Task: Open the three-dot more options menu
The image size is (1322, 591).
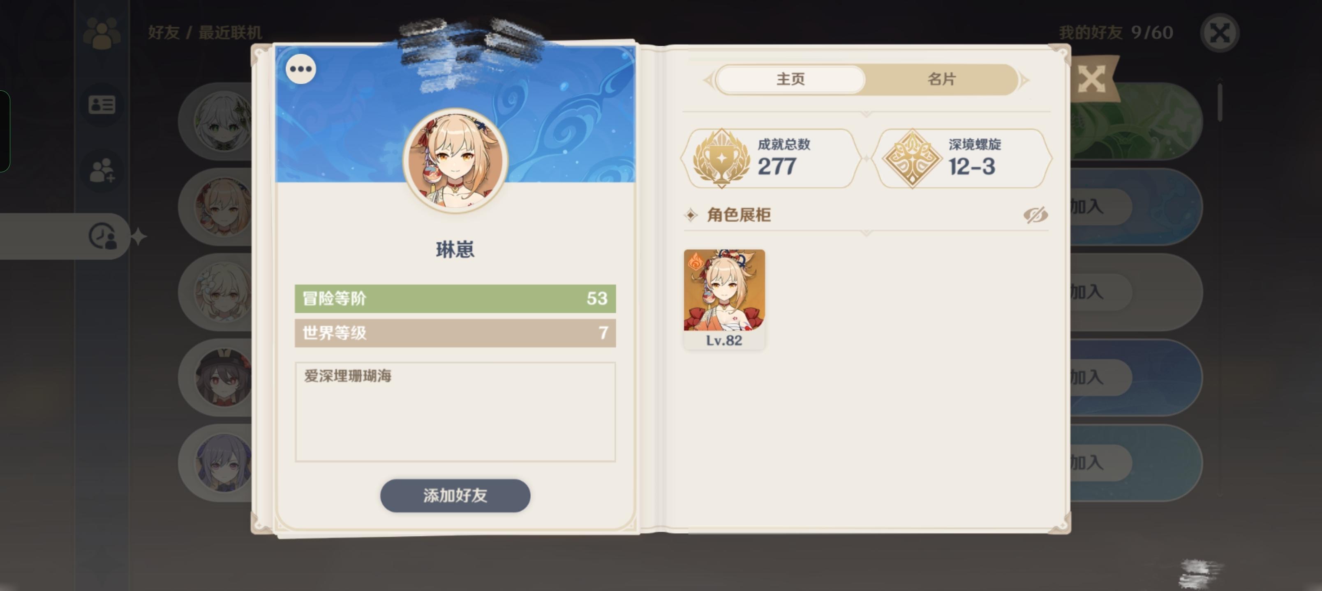Action: pyautogui.click(x=301, y=69)
